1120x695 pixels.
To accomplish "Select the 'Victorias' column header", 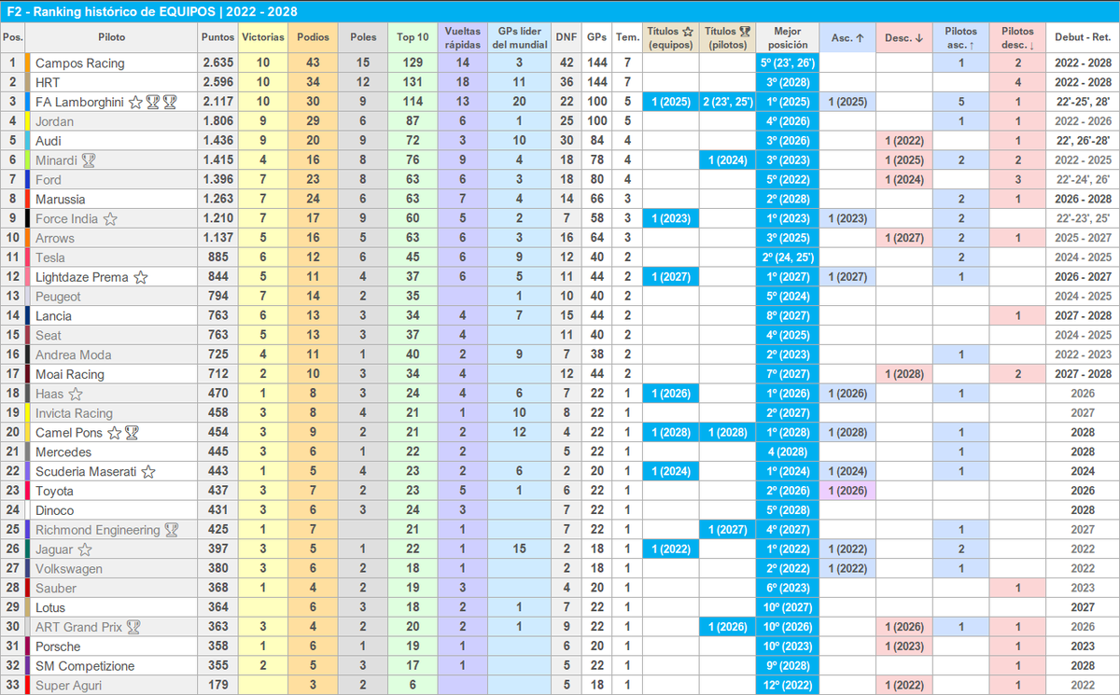I will tap(263, 38).
